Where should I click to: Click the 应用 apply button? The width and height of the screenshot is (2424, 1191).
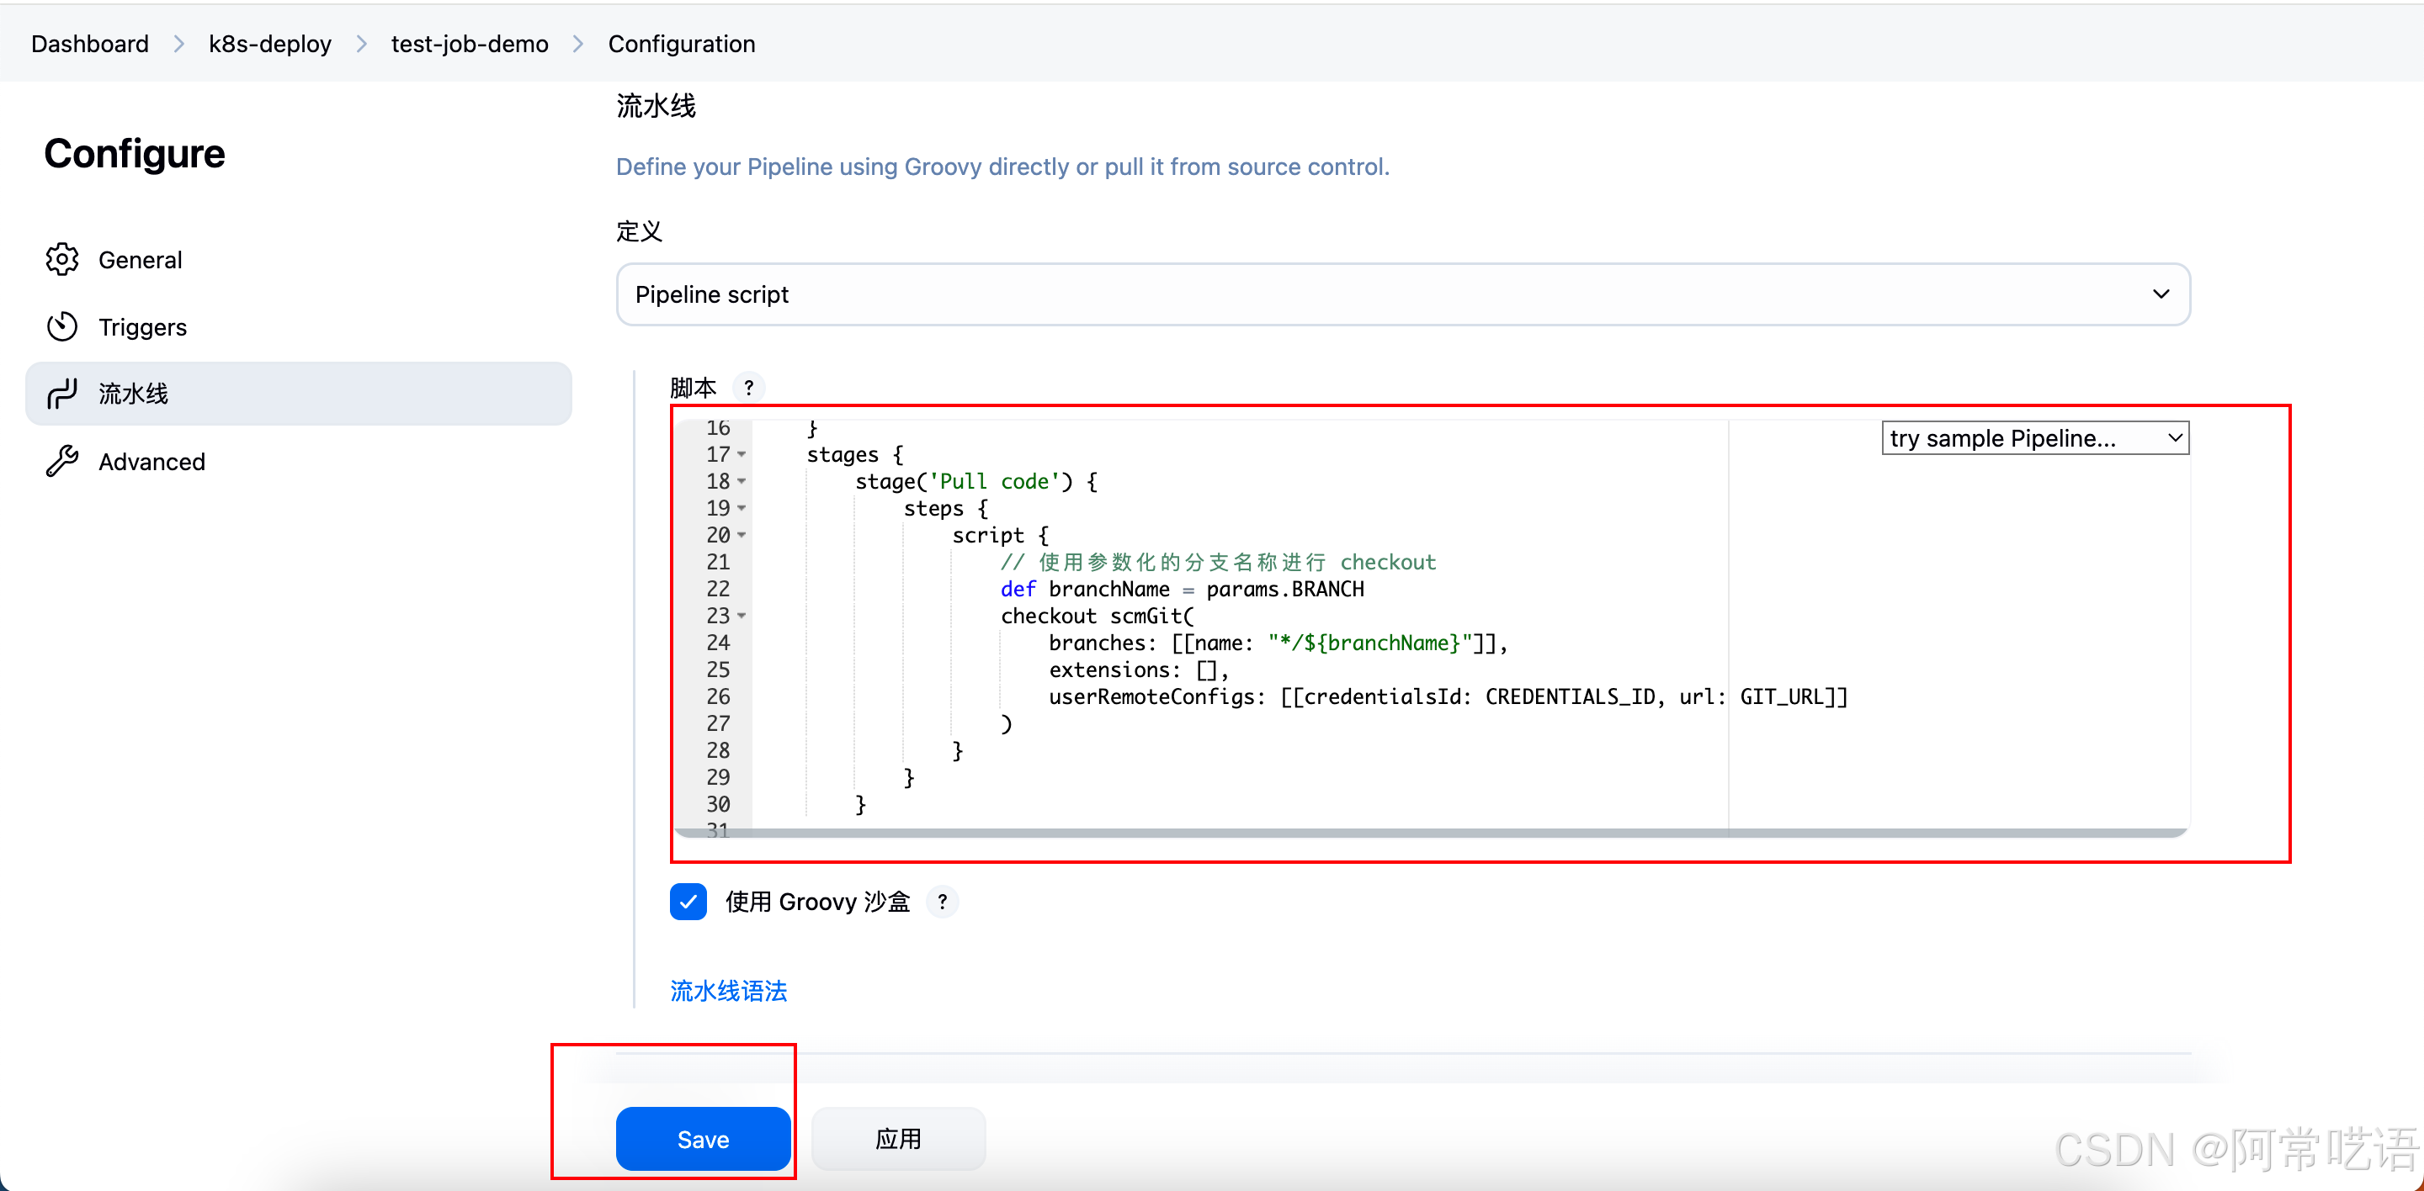[898, 1138]
